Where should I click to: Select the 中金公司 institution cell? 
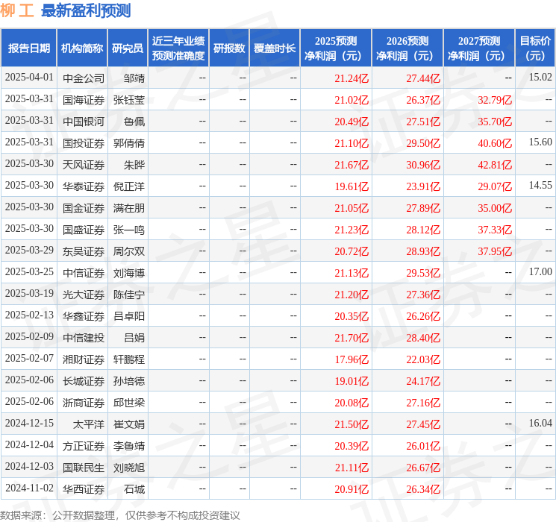pyautogui.click(x=84, y=78)
